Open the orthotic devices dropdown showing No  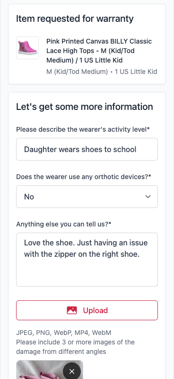(x=87, y=197)
